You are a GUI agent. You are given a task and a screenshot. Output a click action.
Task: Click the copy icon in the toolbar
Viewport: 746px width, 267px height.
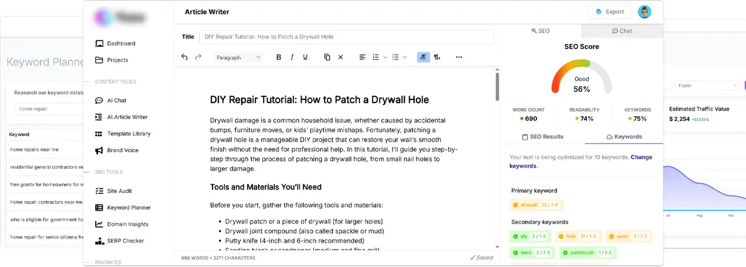tap(327, 57)
